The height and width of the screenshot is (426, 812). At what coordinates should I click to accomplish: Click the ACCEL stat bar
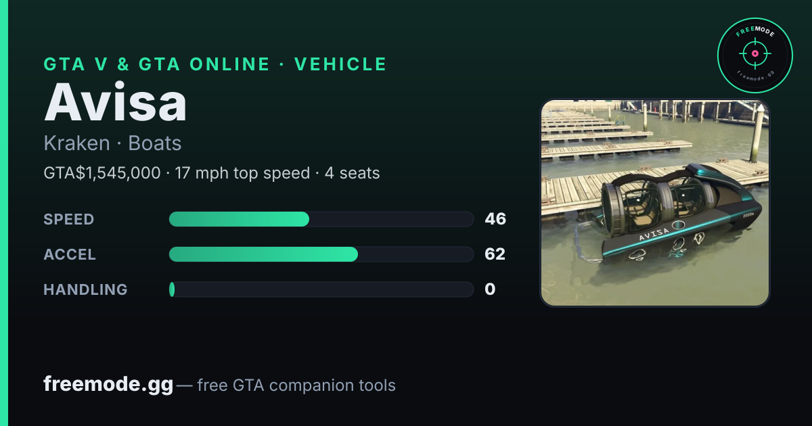[321, 254]
